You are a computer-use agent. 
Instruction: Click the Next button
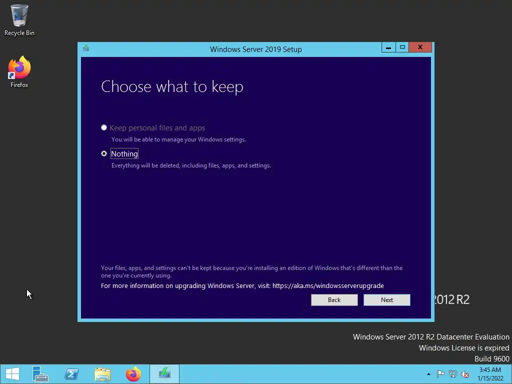[387, 300]
